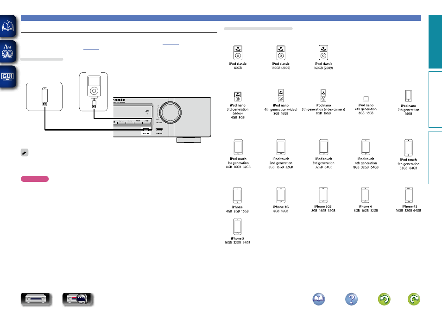Select the iPod touch 5th generation icon
Image resolution: width=442 pixels, height=312 pixels.
click(409, 148)
